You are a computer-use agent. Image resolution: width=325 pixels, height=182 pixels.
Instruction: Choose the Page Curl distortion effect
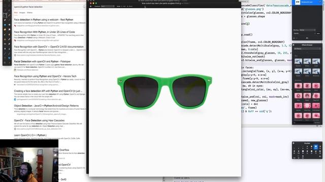pos(316,96)
